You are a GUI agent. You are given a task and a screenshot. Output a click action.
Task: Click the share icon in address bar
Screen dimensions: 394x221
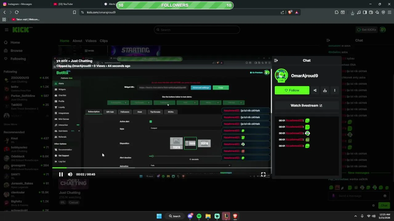click(x=282, y=12)
